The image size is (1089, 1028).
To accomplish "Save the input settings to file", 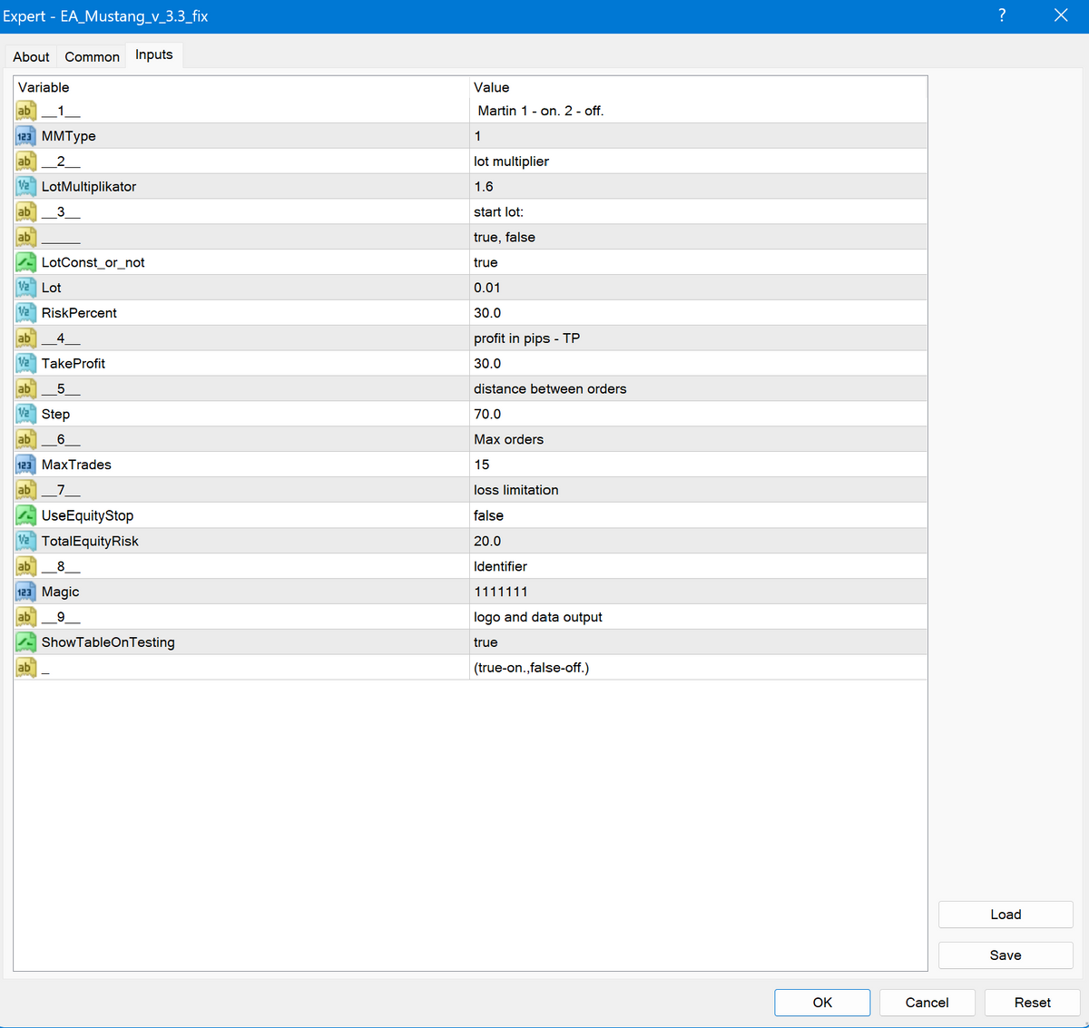I will point(1006,955).
